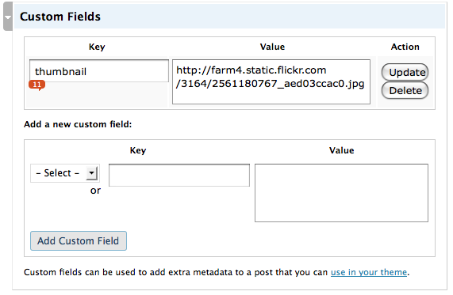Open the – Select – key dropdown
This screenshot has width=453, height=295.
(x=65, y=173)
